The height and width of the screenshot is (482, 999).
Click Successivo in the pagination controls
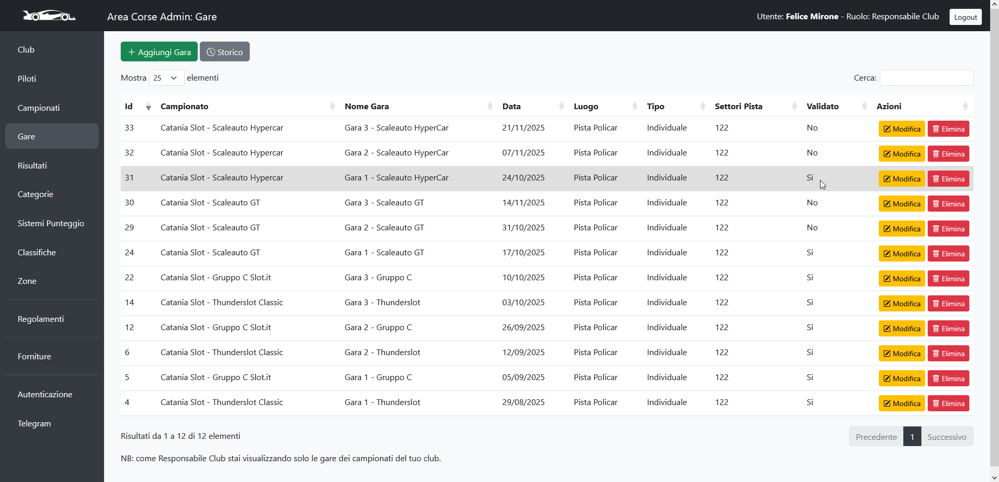coord(947,436)
